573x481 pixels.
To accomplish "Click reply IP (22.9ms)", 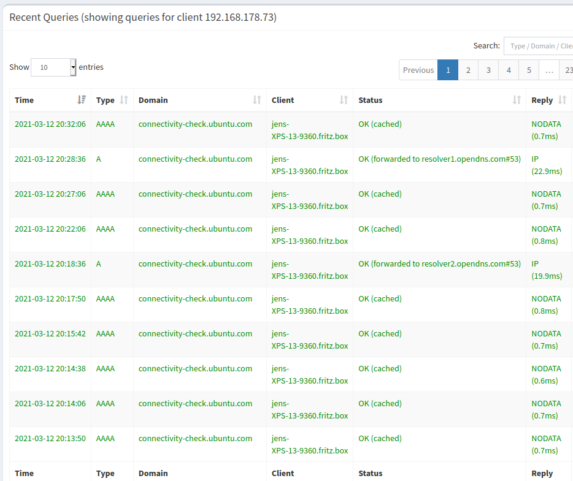I will (x=547, y=165).
